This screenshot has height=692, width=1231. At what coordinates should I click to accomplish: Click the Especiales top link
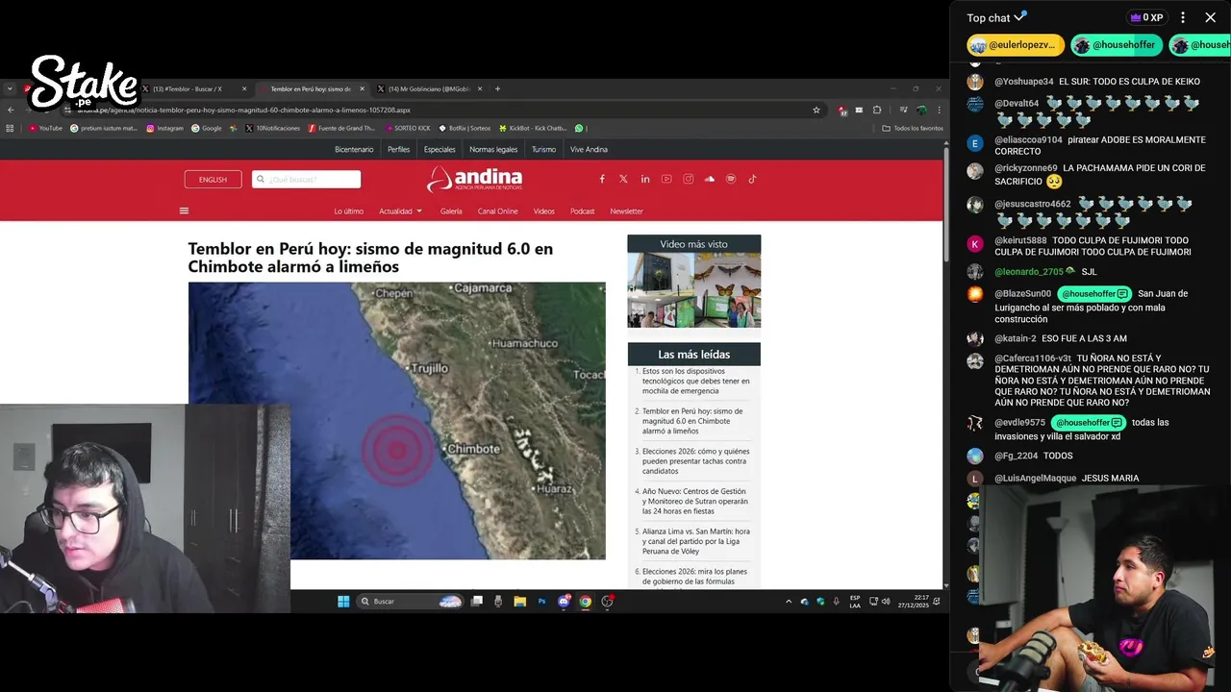pyautogui.click(x=440, y=149)
